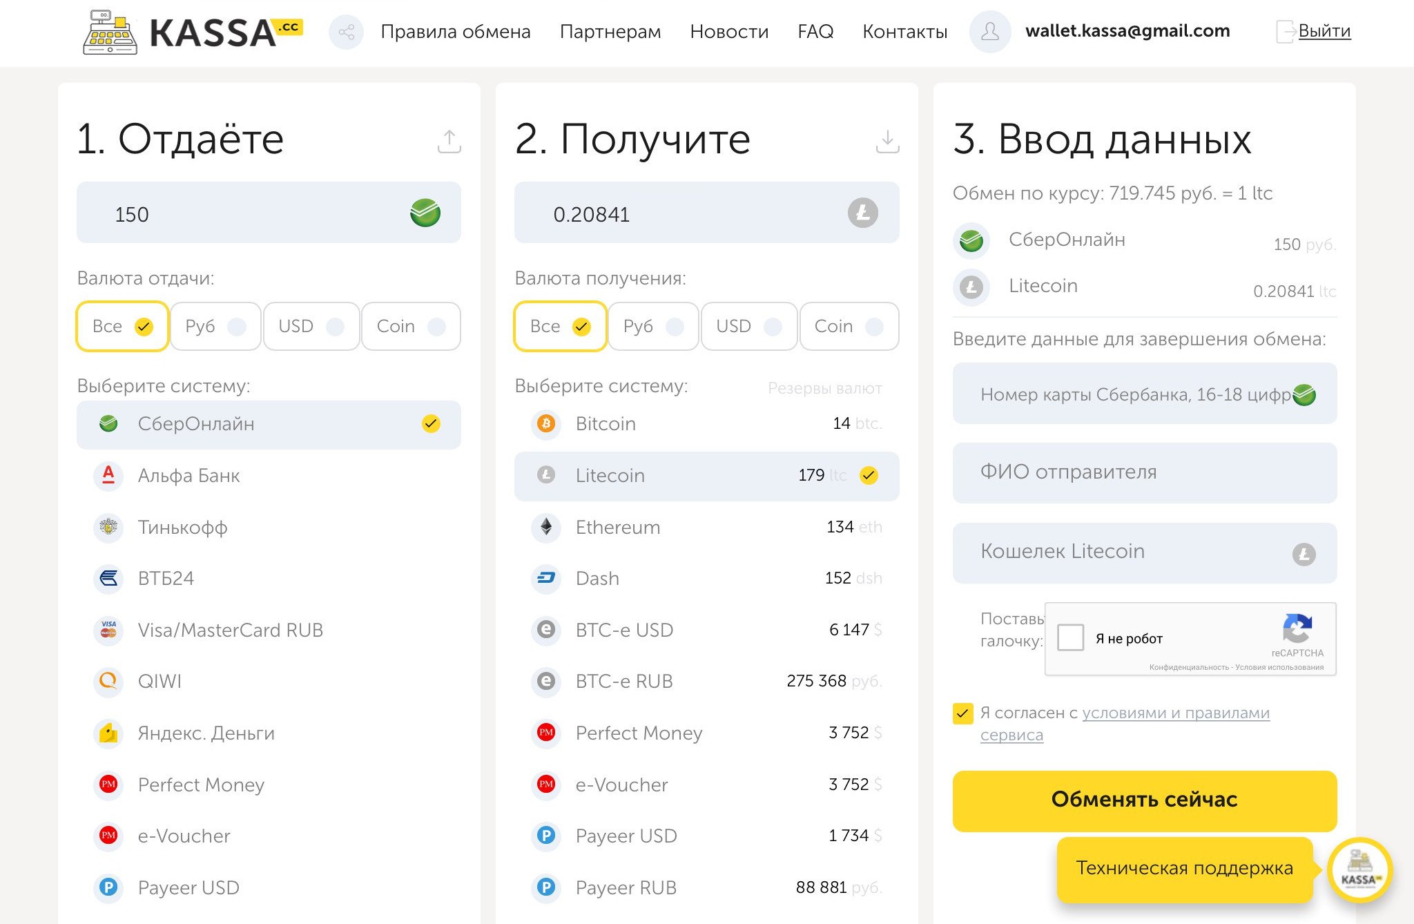Click the receive amount field showing 0.20841
The height and width of the screenshot is (924, 1414).
pyautogui.click(x=706, y=213)
